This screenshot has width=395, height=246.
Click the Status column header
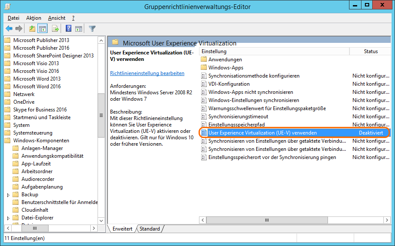point(371,51)
